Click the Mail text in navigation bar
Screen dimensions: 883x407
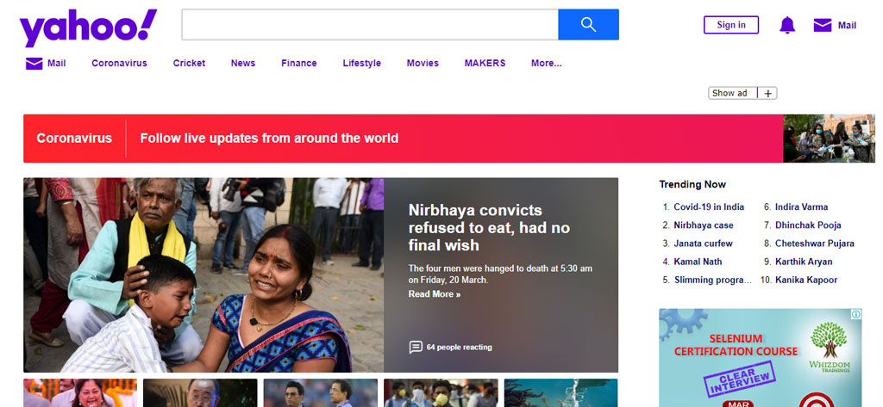pos(56,64)
